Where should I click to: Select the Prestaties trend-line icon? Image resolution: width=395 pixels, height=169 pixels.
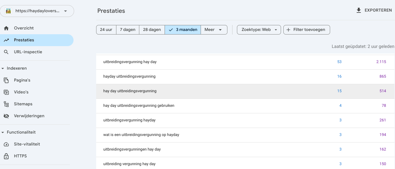(6, 40)
